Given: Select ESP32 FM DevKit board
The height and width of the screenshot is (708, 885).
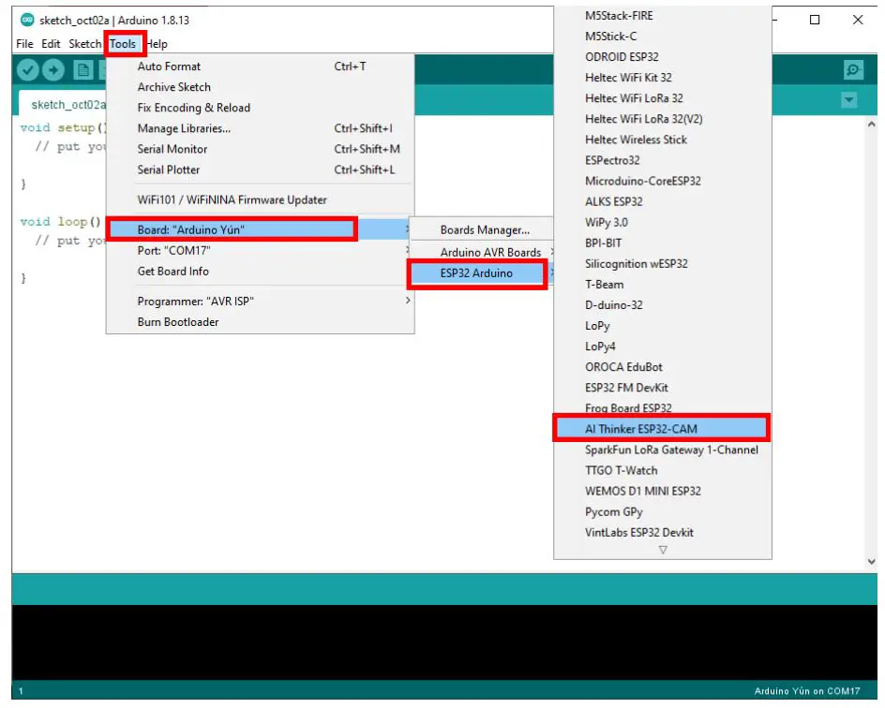Looking at the screenshot, I should [663, 388].
